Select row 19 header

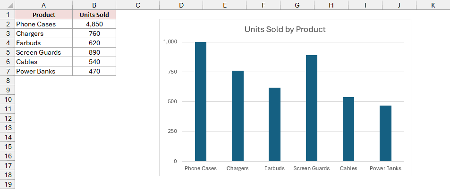[8, 184]
